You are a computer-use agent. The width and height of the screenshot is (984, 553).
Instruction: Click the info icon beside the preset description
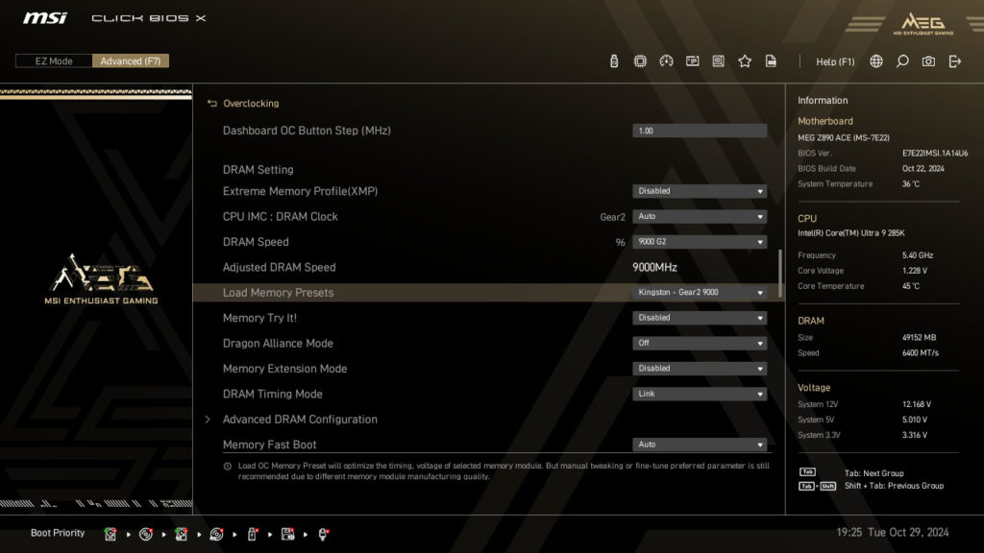(x=227, y=466)
